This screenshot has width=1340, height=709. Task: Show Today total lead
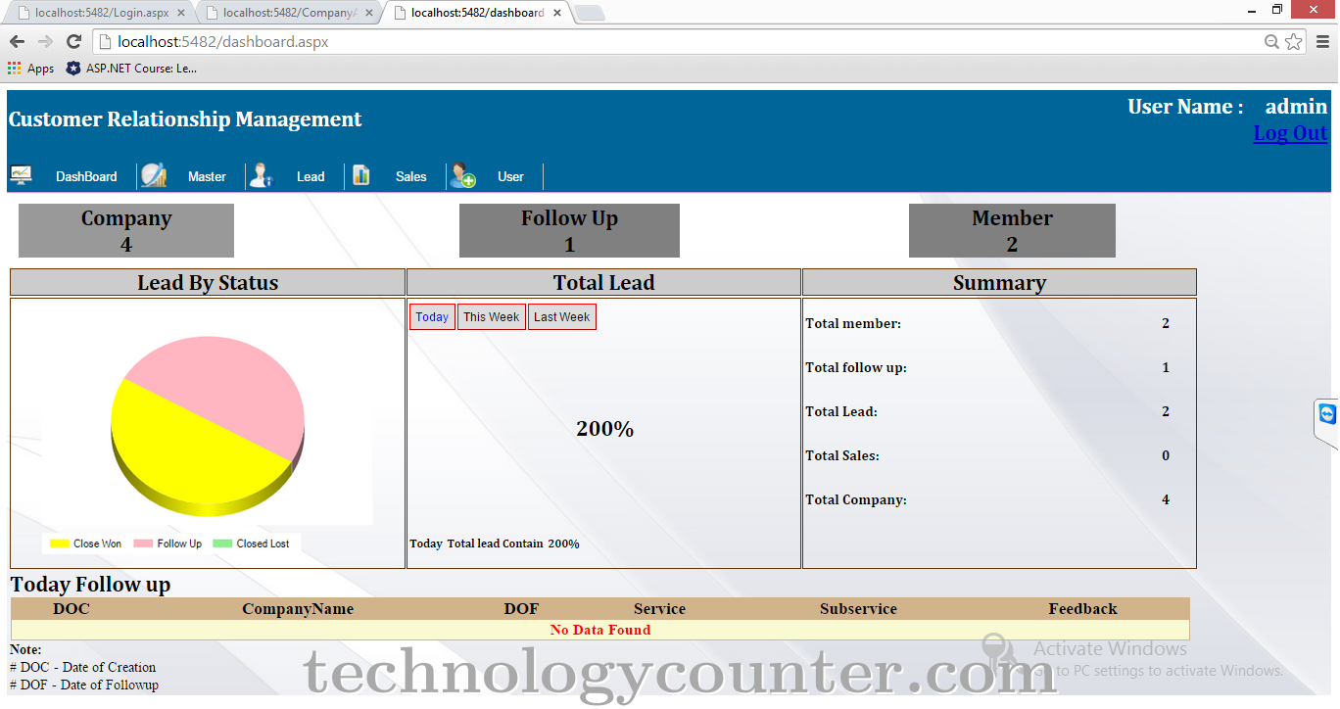pyautogui.click(x=432, y=317)
